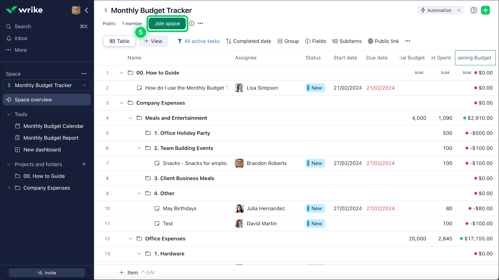Screen dimensions: 499x280
Task: Click the Automation button
Action: click(436, 10)
